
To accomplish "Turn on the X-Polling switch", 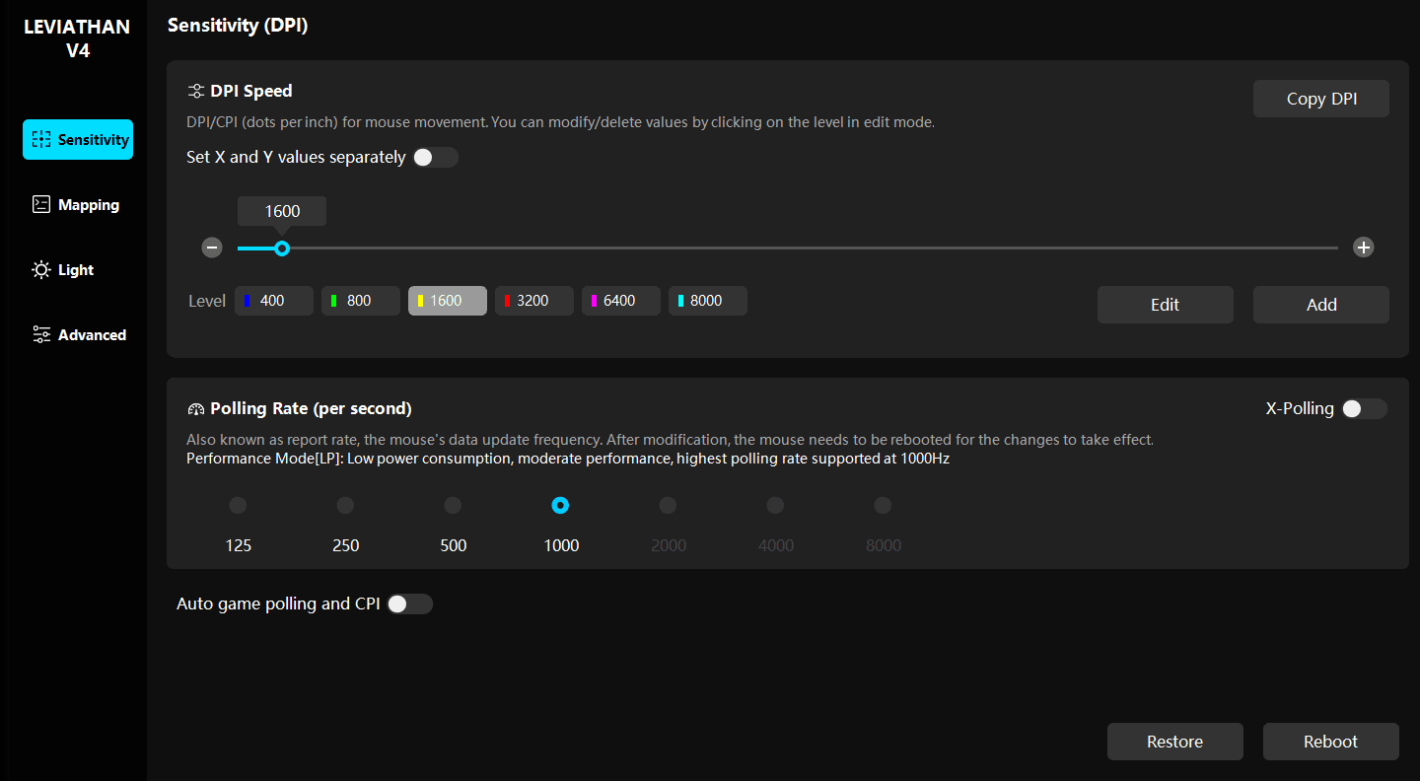I will point(1364,409).
